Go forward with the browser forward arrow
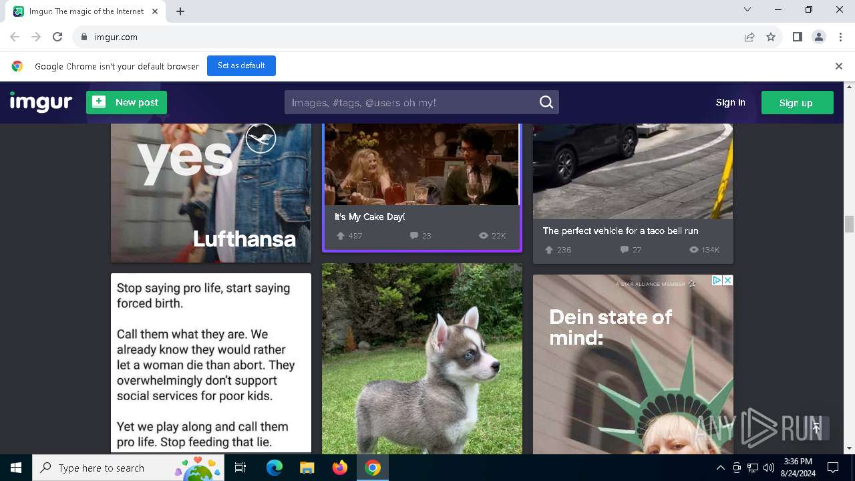 36,37
